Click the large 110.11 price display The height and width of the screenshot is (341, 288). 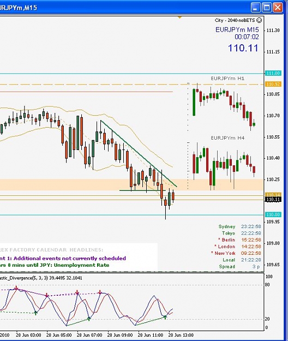(x=243, y=48)
